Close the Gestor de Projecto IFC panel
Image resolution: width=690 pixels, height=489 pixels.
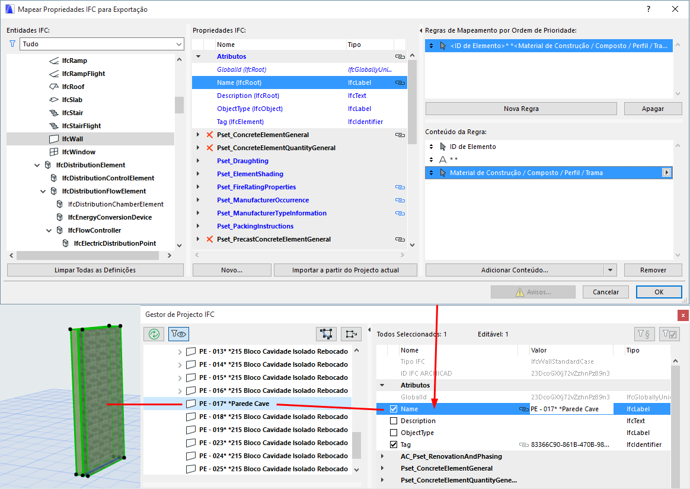tap(683, 315)
